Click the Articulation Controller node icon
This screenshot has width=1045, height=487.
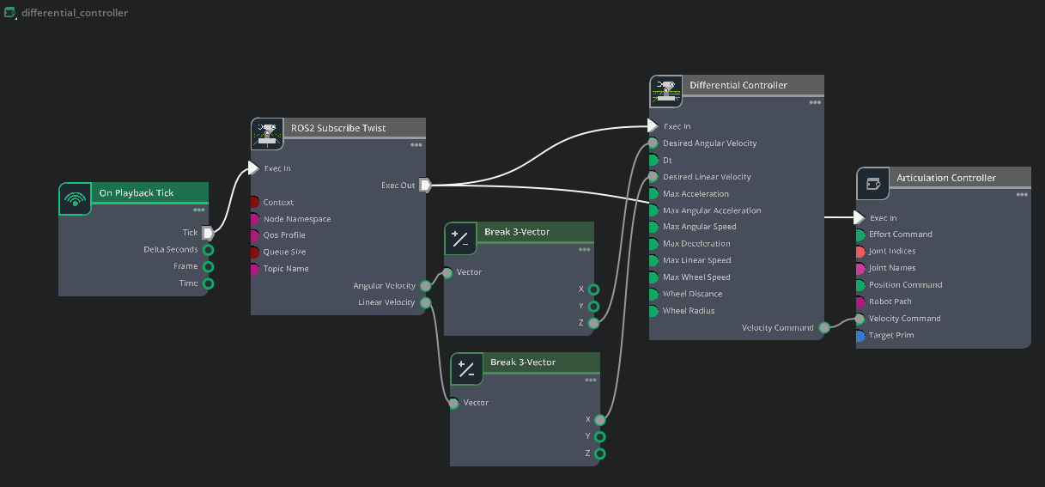click(x=873, y=184)
